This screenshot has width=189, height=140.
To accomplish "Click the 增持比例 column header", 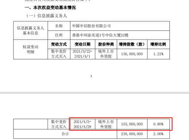I will click(x=158, y=44).
